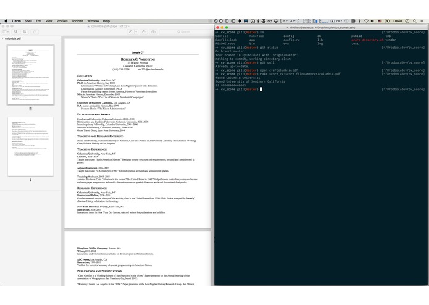Select page 2 thumbnail in sidebar

click(31, 146)
